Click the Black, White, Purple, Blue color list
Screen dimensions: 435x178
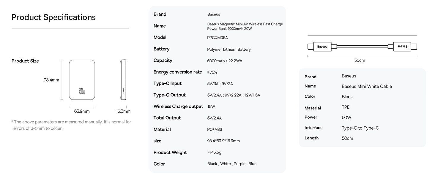[x=232, y=164]
